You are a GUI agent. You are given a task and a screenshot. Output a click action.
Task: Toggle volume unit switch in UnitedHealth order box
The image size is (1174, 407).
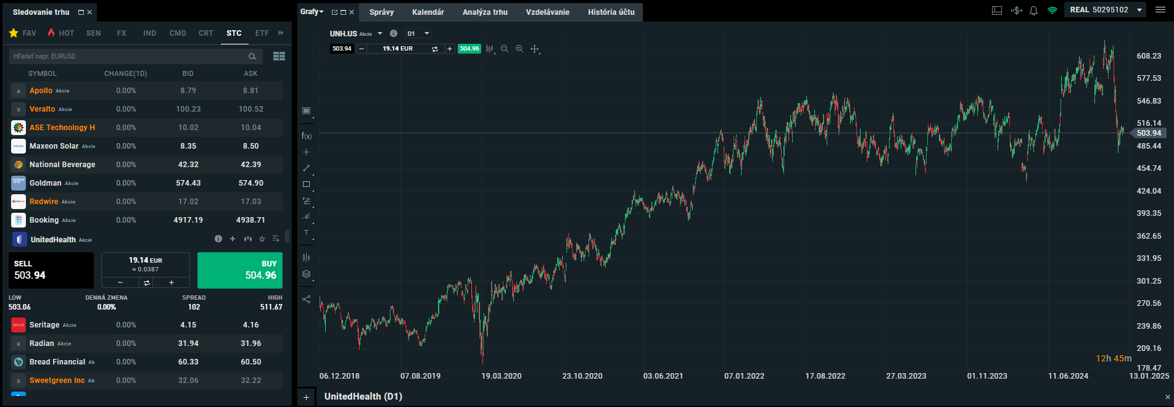pos(146,282)
